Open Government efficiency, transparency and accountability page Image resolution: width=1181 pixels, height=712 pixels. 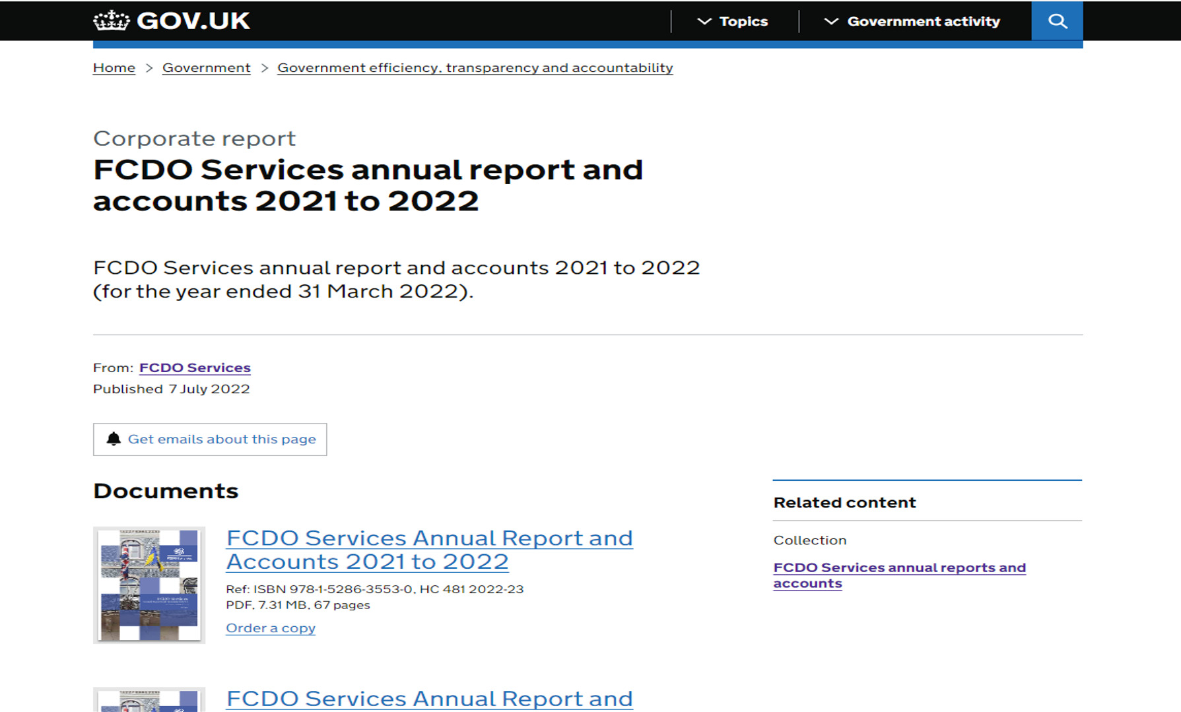click(x=474, y=67)
